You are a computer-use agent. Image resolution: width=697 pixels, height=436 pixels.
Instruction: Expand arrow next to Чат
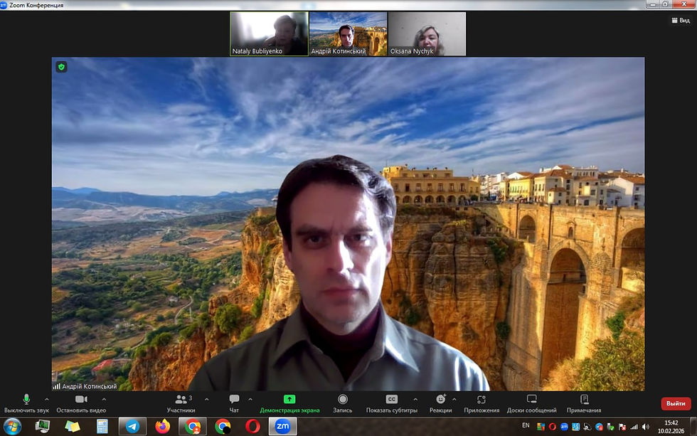(250, 399)
